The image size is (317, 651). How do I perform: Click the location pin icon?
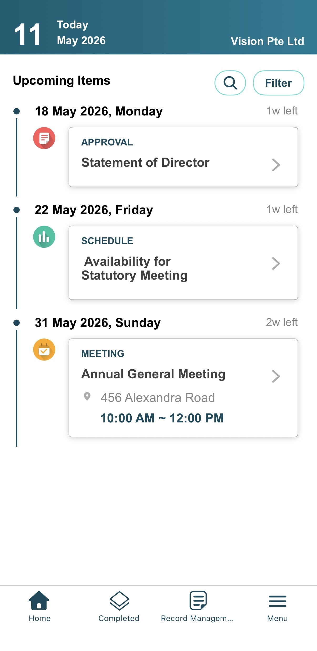click(87, 396)
